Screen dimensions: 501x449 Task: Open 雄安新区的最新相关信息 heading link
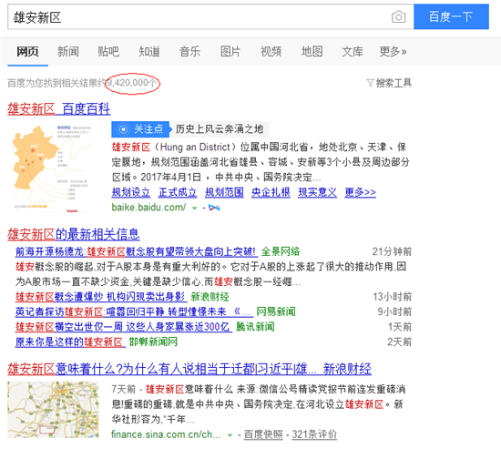74,234
